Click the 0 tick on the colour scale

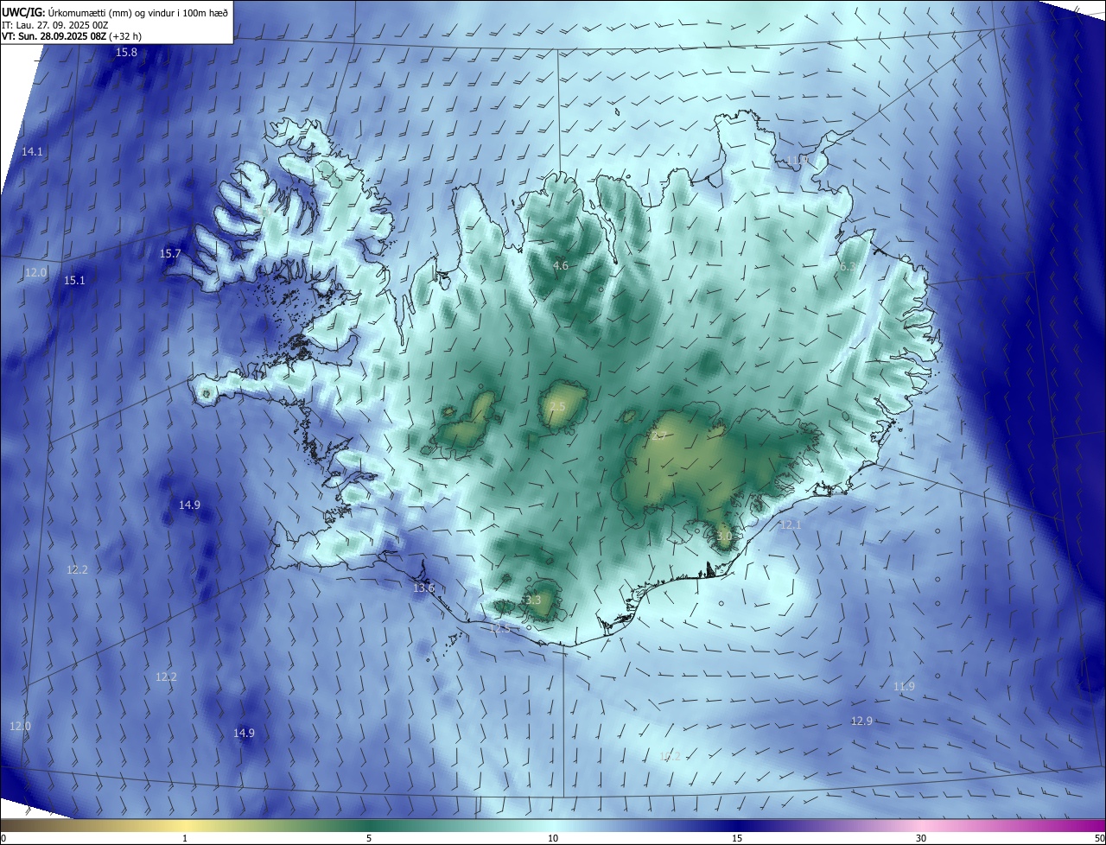pos(3,838)
